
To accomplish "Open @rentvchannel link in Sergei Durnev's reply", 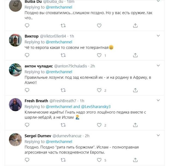I will coord(59,142).
